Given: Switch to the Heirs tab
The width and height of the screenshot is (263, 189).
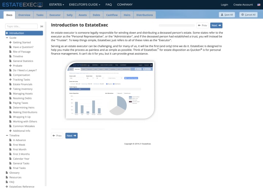Looking at the screenshot, I should point(127,15).
